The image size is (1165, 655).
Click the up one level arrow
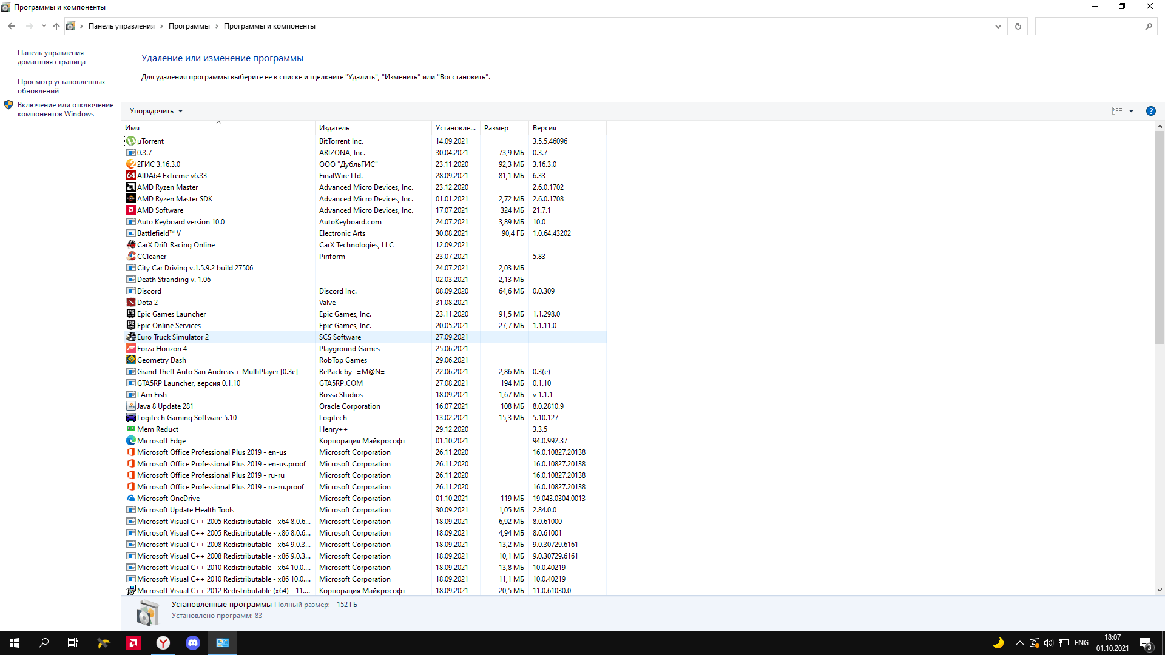56,26
